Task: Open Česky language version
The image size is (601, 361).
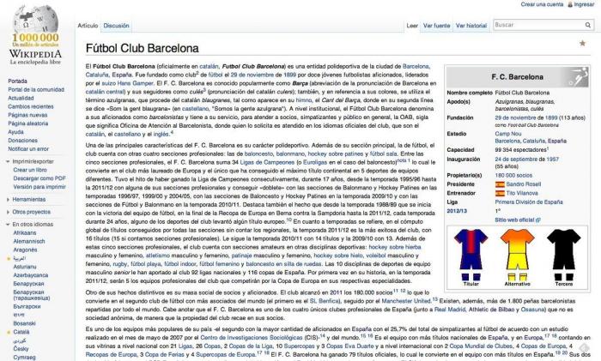Action: (21, 349)
